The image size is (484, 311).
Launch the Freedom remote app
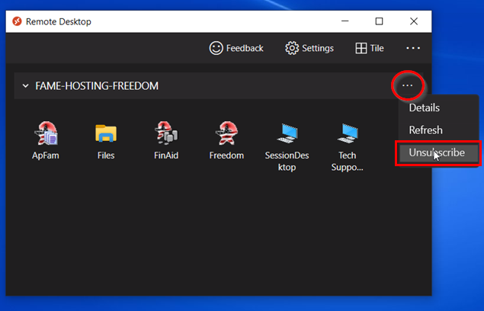tap(226, 140)
